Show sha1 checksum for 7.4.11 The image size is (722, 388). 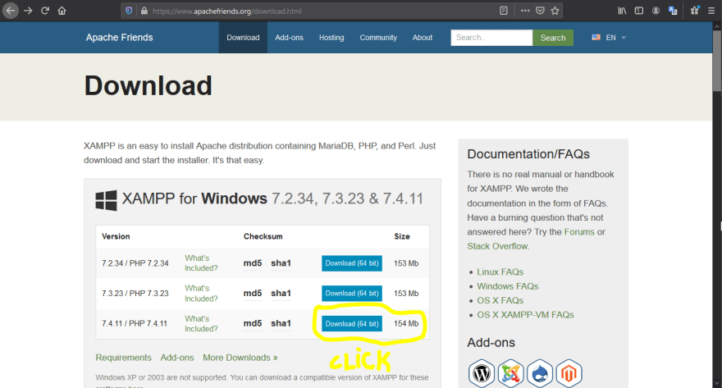[281, 323]
